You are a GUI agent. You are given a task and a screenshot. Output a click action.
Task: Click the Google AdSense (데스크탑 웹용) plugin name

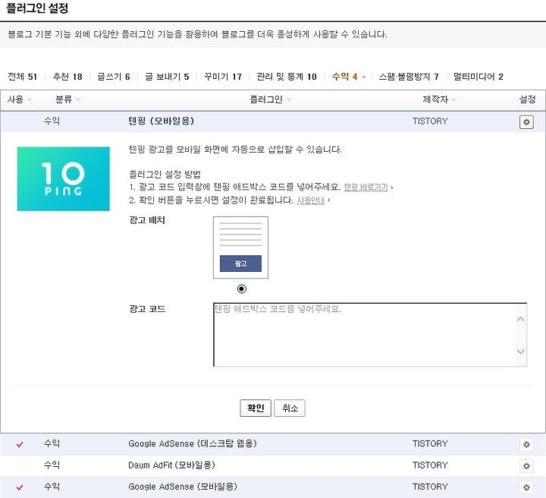193,443
